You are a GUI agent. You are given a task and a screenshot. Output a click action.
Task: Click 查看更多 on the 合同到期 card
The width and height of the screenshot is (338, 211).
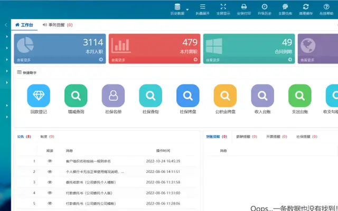pyautogui.click(x=213, y=60)
